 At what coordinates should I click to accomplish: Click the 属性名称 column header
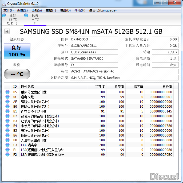pos(53,87)
